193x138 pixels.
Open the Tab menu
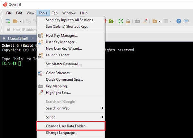pos(55,13)
